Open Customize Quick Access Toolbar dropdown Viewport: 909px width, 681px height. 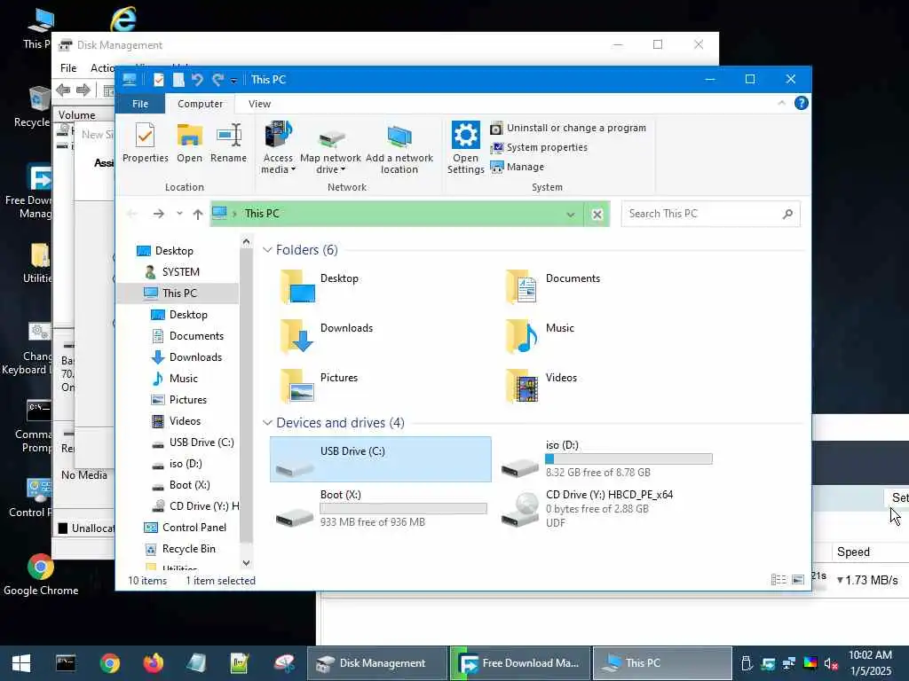click(233, 81)
